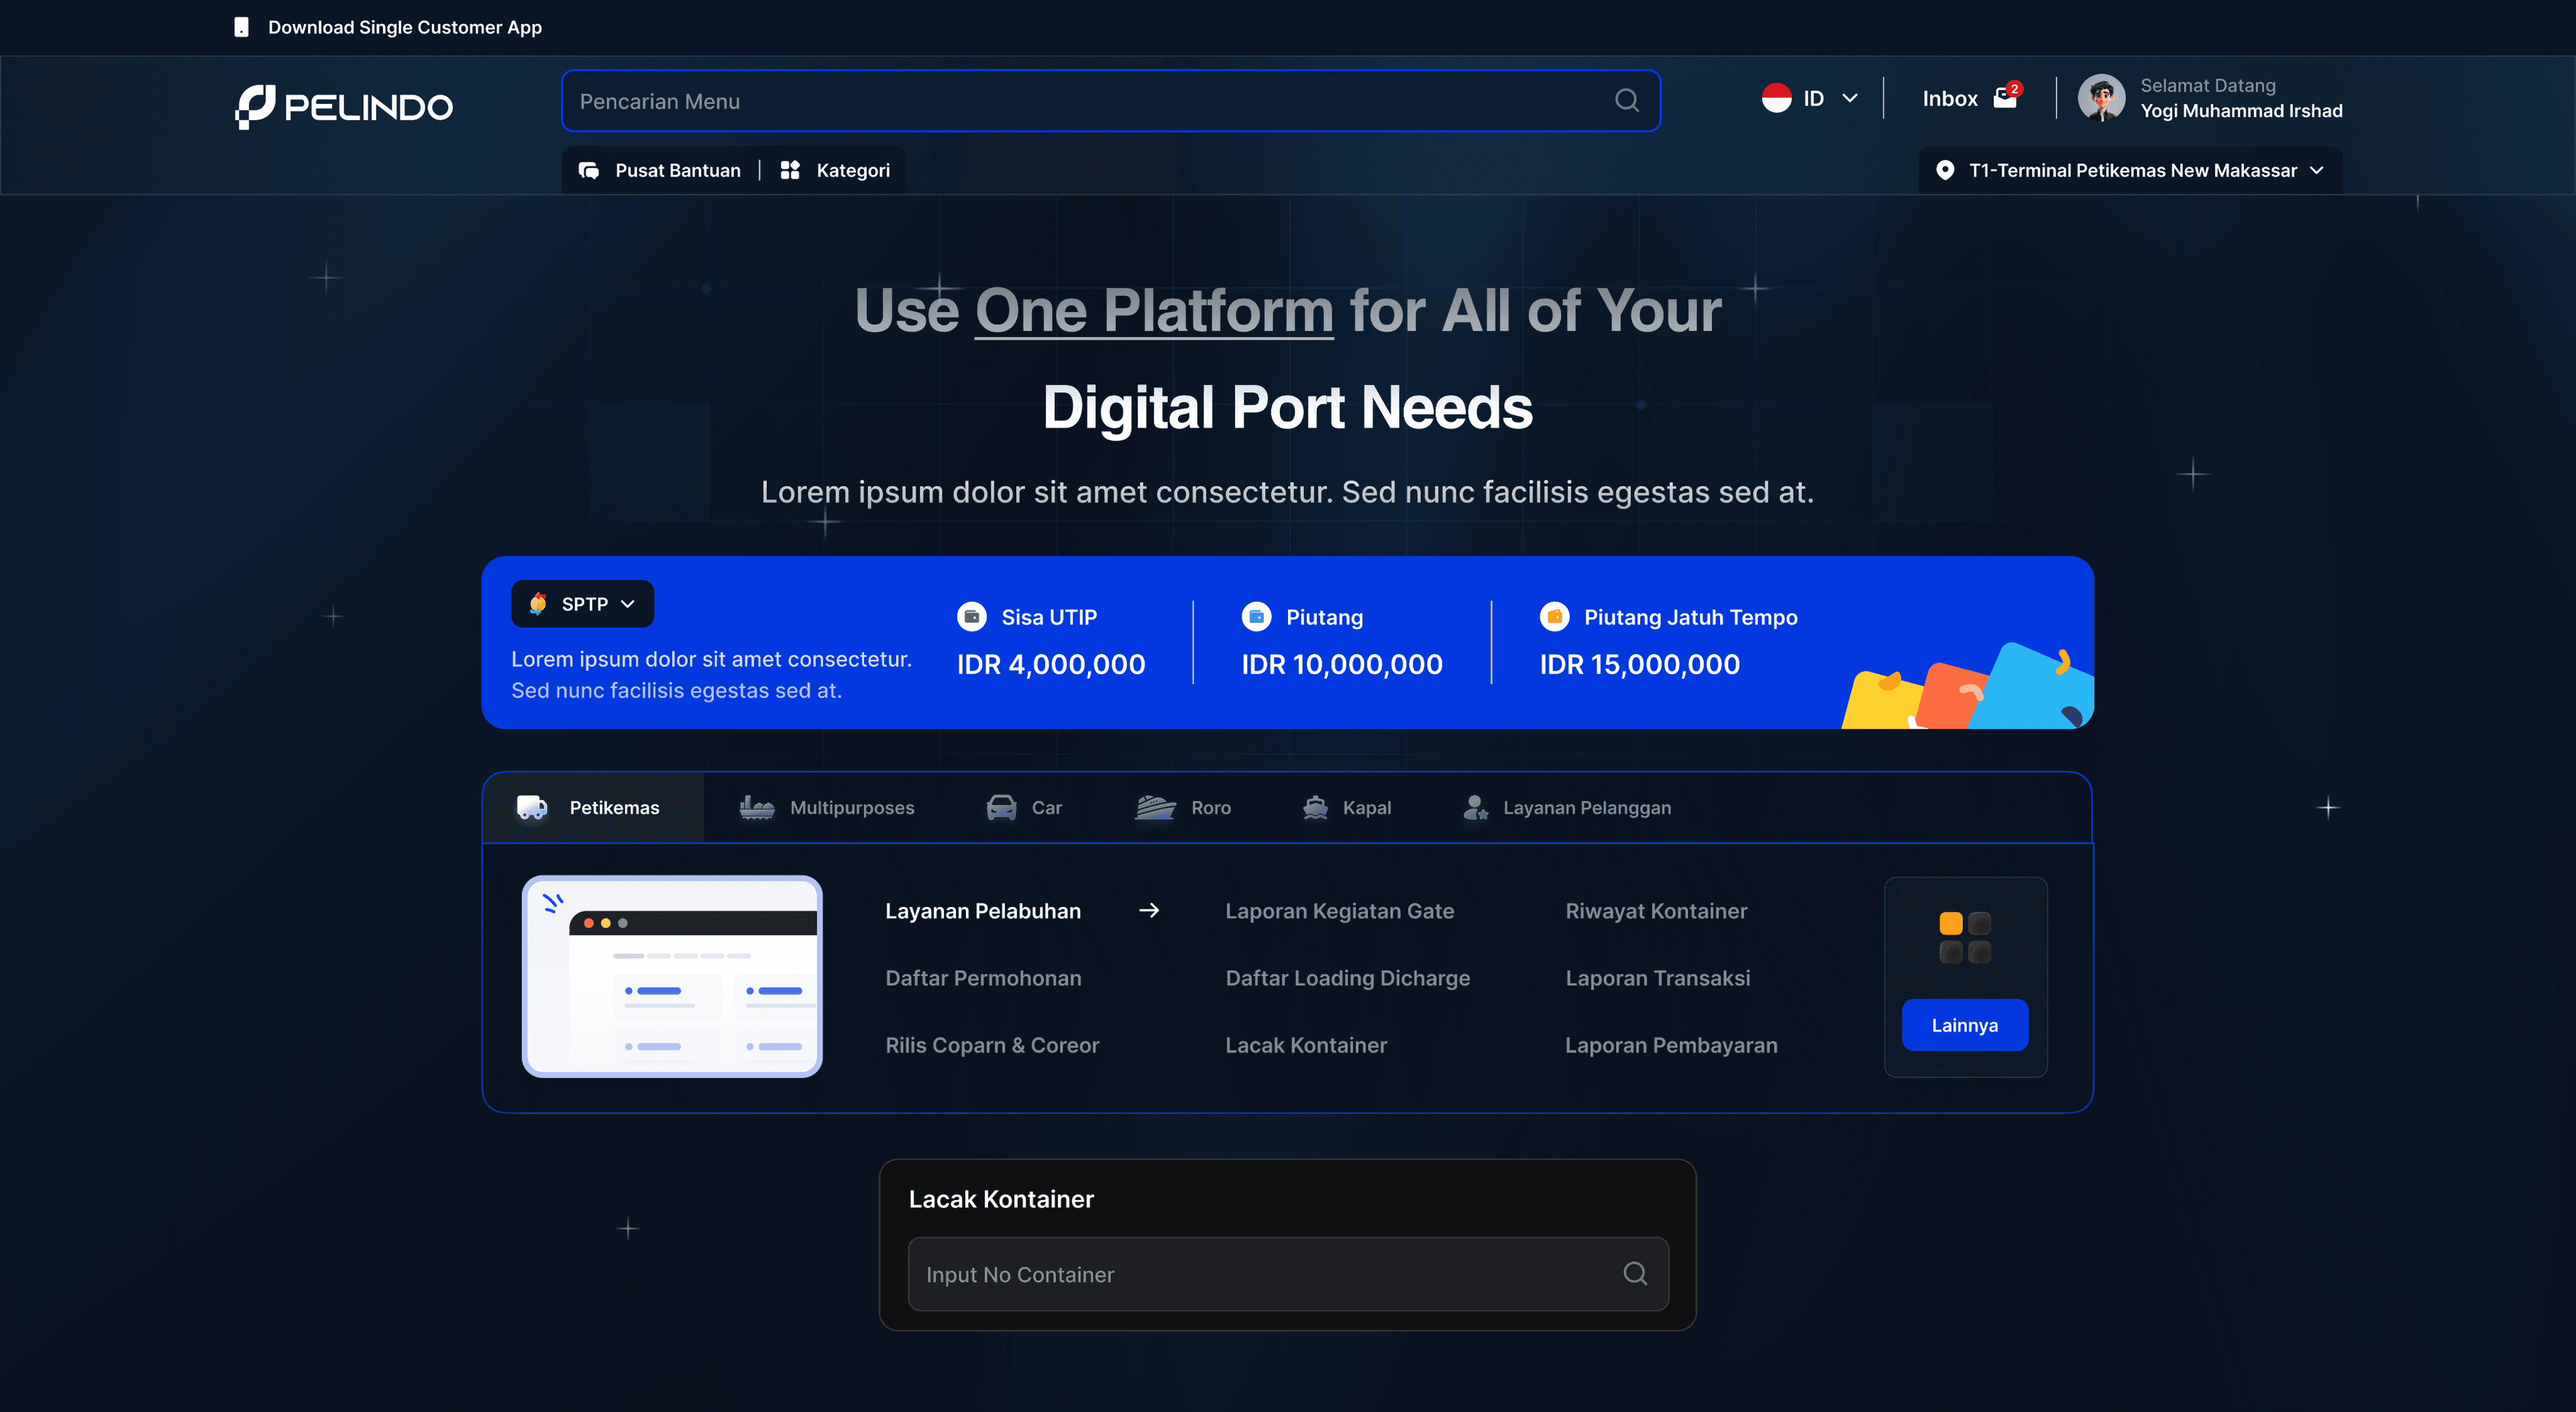Switch to the Car tab
Screen dimensions: 2576x1412
click(x=1024, y=807)
